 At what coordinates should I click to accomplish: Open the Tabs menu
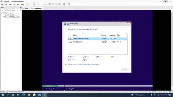coord(18,4)
